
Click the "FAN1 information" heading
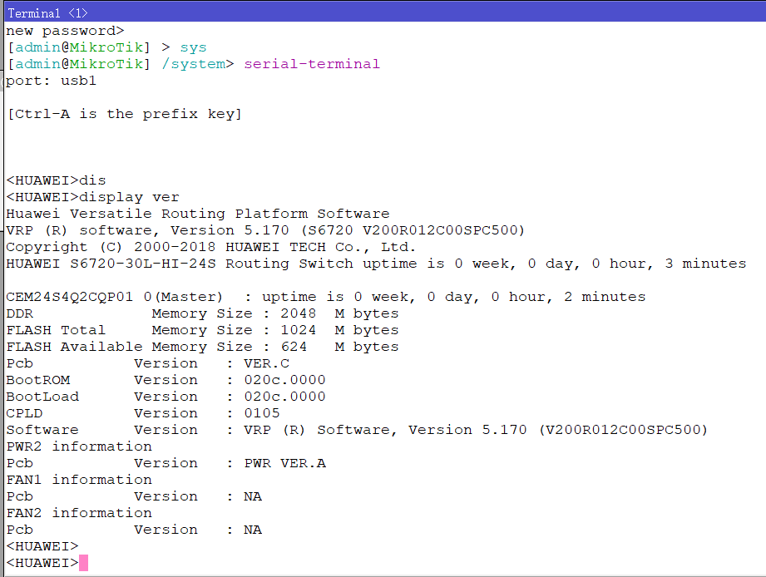pos(79,480)
